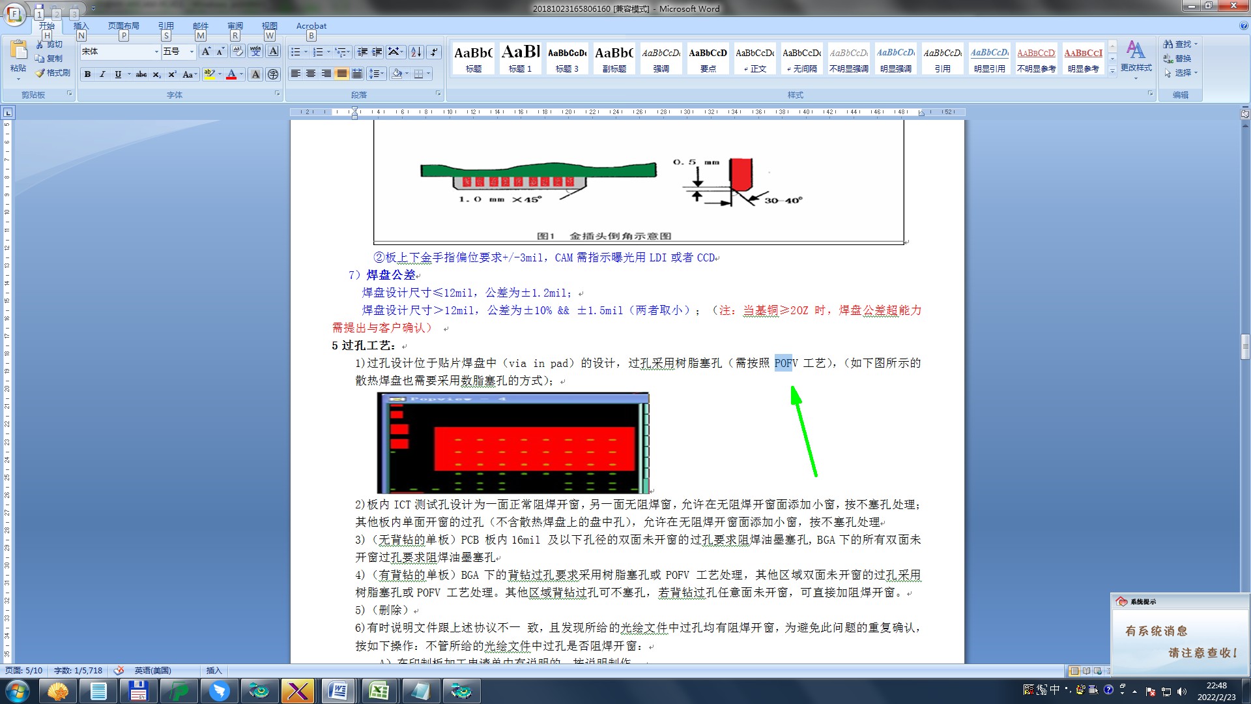Image resolution: width=1251 pixels, height=704 pixels.
Task: Click the Cut (剪切) scissors icon
Action: pos(40,44)
